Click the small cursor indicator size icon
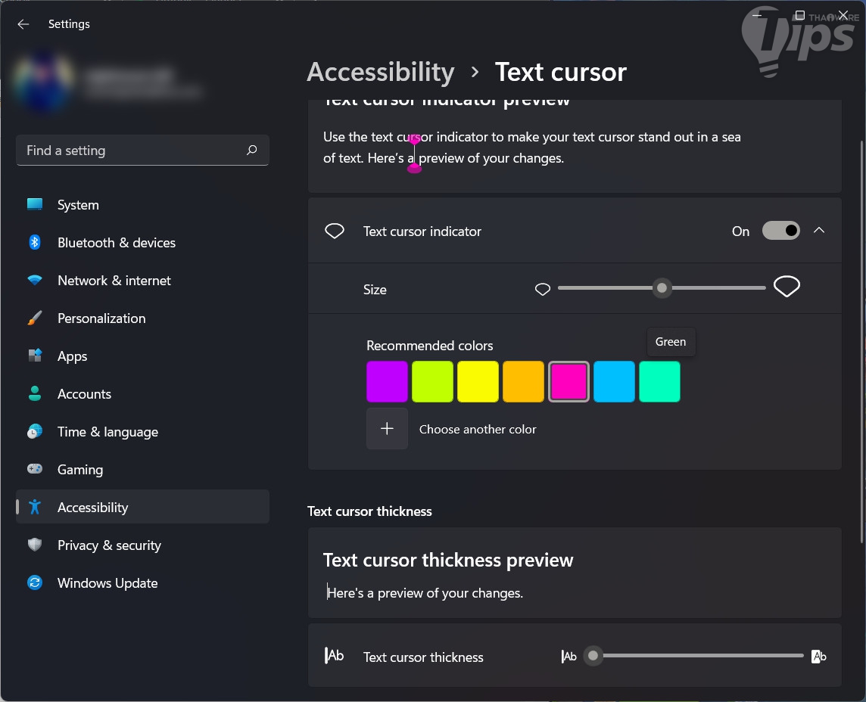The height and width of the screenshot is (702, 866). pyautogui.click(x=543, y=289)
